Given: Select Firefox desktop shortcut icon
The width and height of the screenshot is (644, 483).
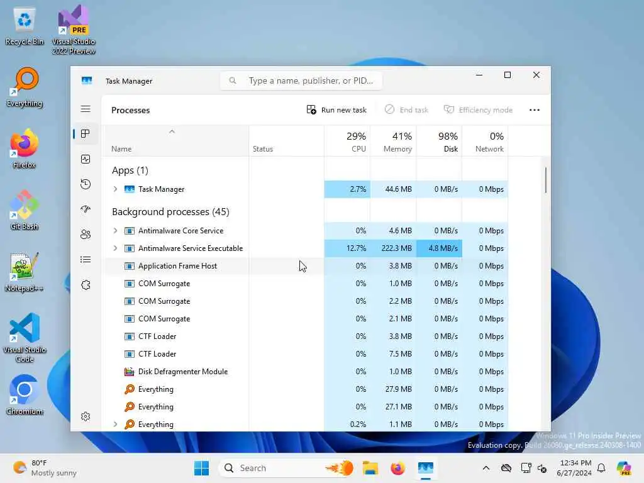Looking at the screenshot, I should (25, 148).
